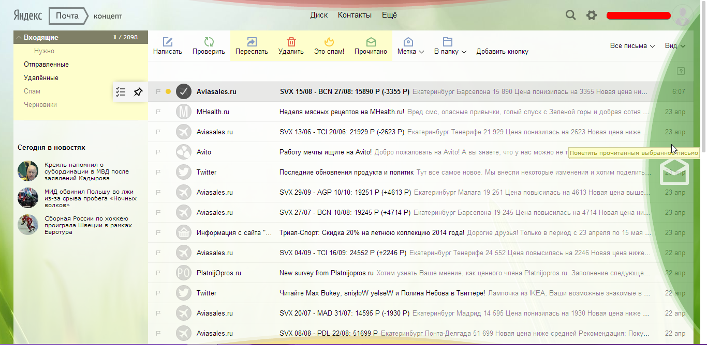Toggle flag on the MHealth.ru letter
Image resolution: width=707 pixels, height=345 pixels.
point(158,112)
